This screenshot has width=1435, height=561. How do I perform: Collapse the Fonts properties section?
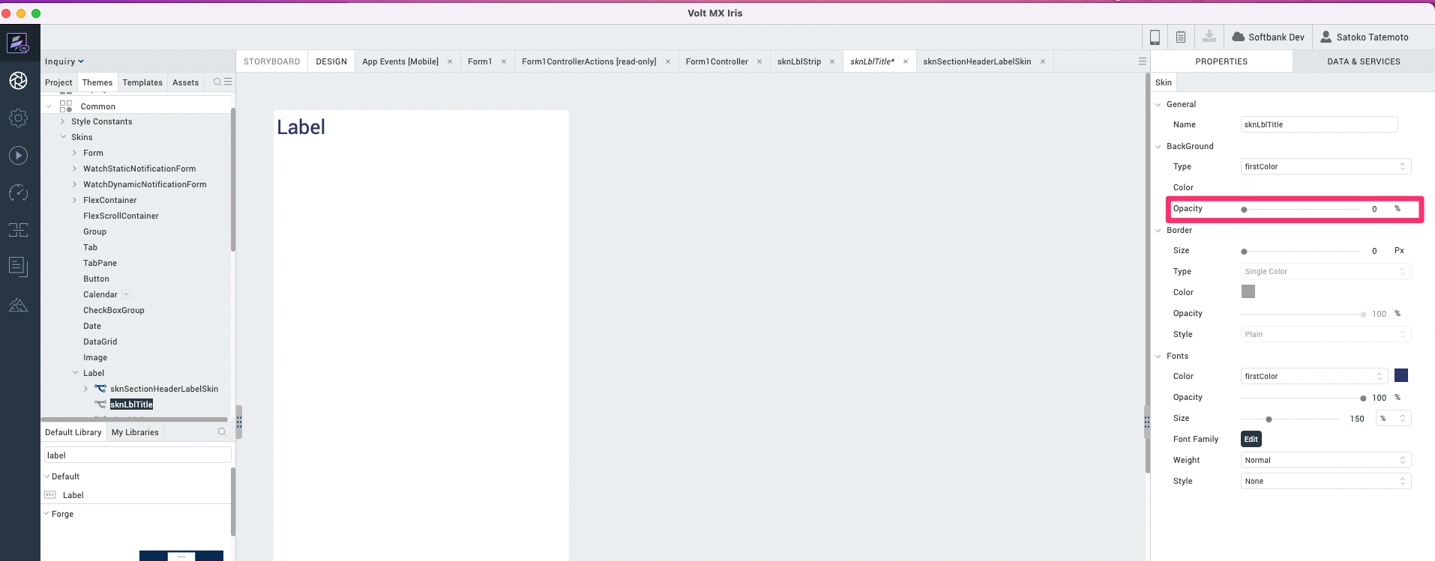click(x=1158, y=357)
